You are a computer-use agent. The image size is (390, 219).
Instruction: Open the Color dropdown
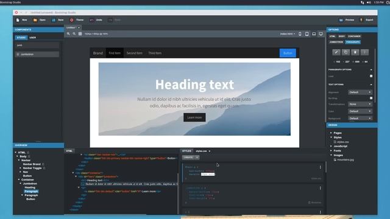click(x=360, y=111)
